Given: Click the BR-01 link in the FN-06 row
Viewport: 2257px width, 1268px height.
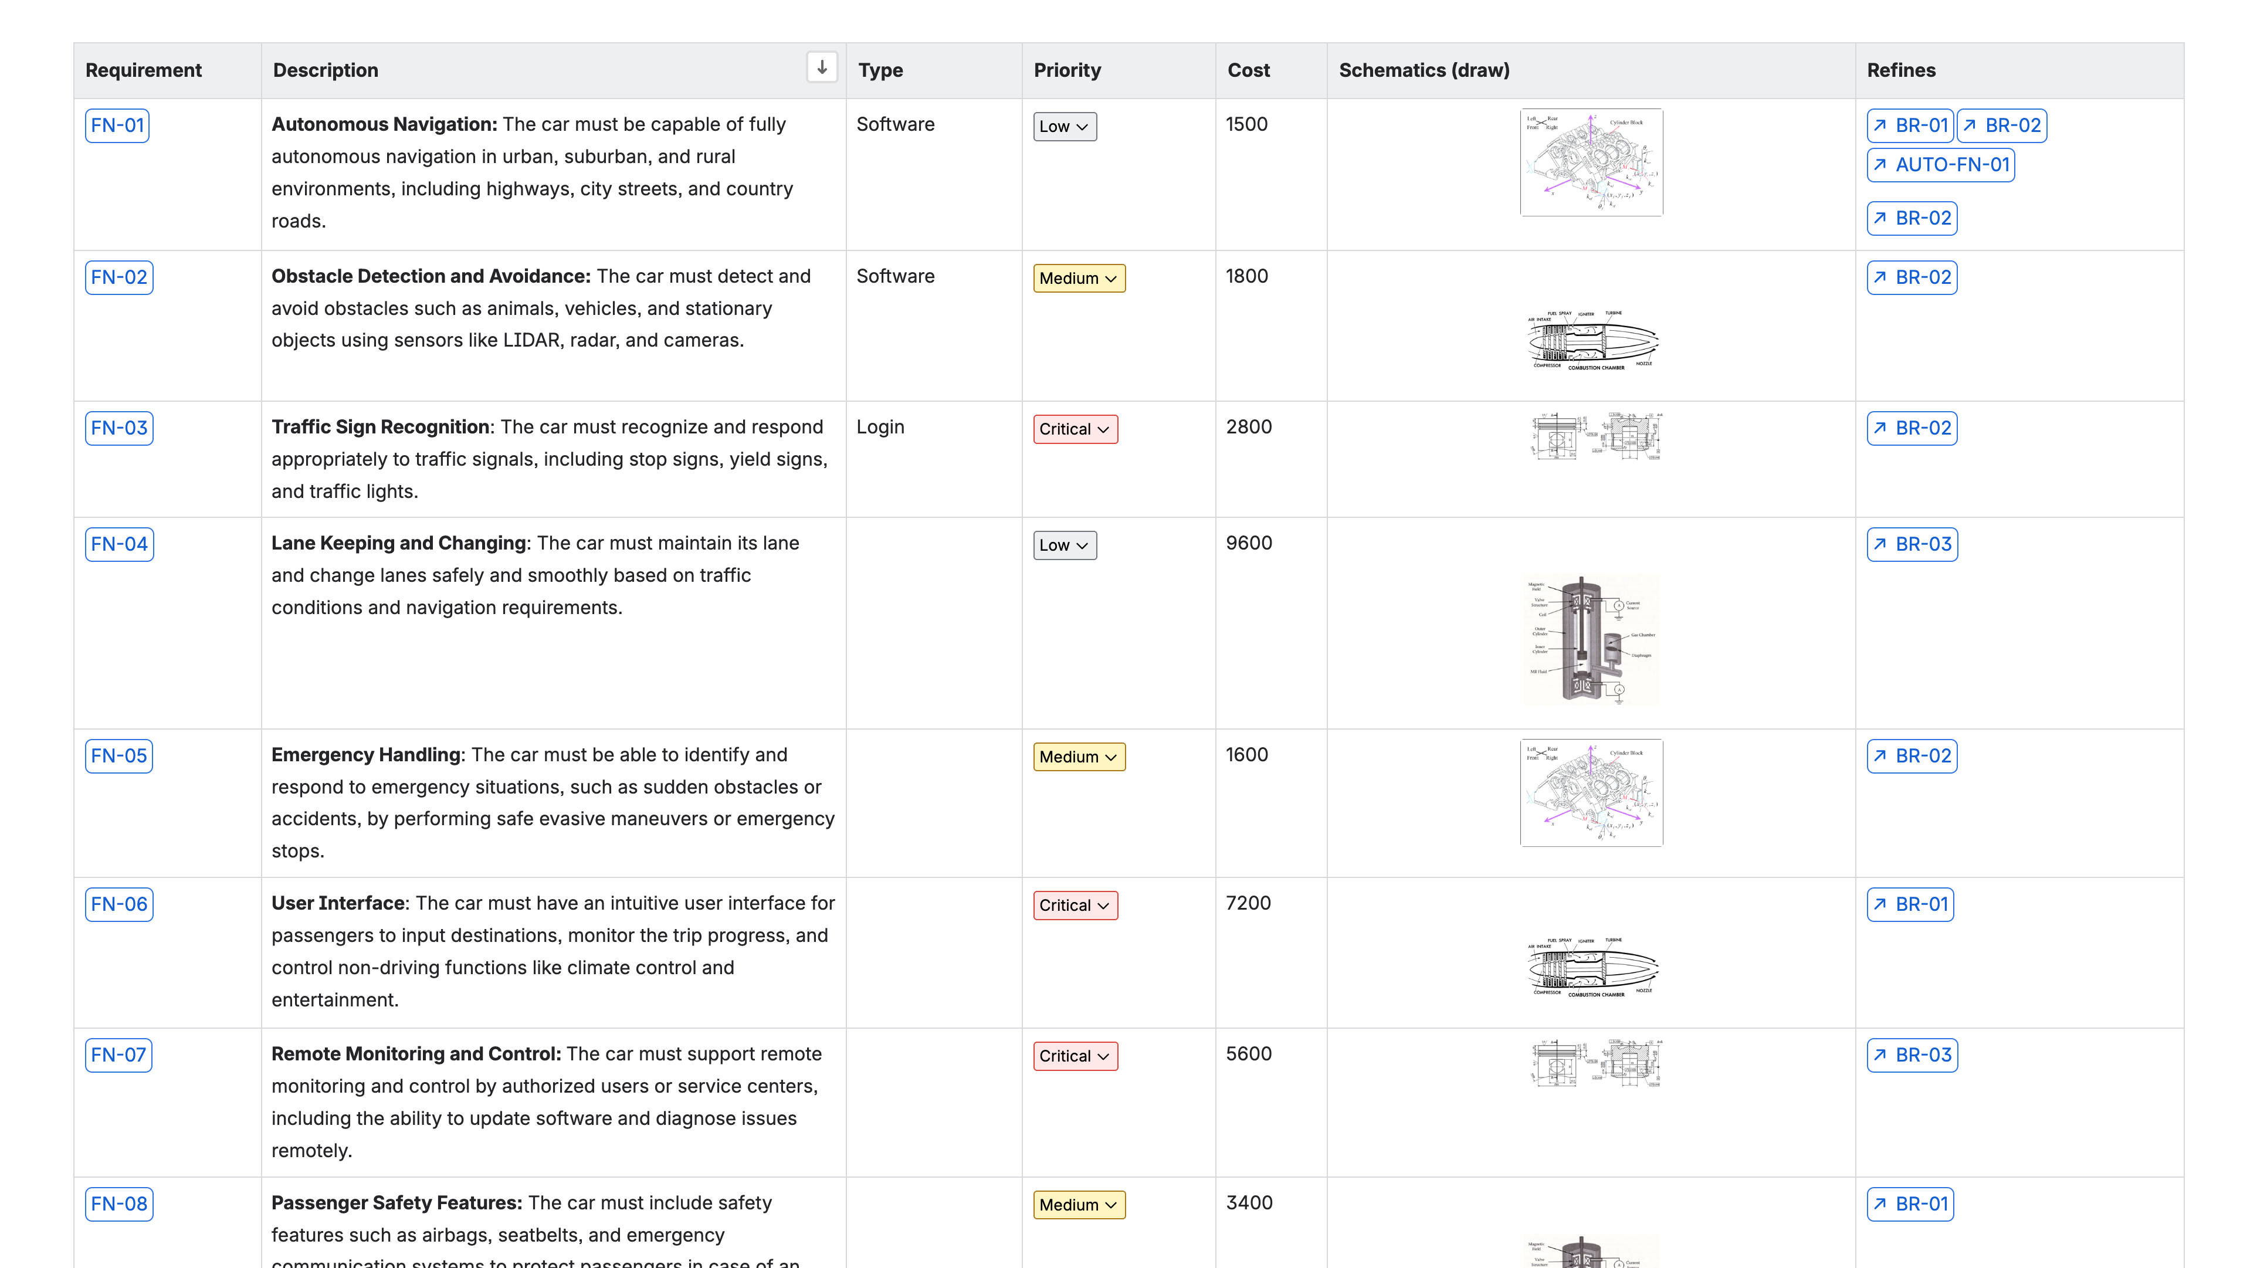Looking at the screenshot, I should pyautogui.click(x=1910, y=904).
